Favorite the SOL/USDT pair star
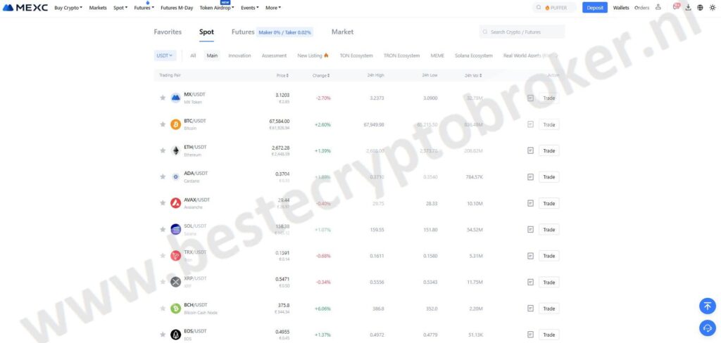 pyautogui.click(x=163, y=230)
